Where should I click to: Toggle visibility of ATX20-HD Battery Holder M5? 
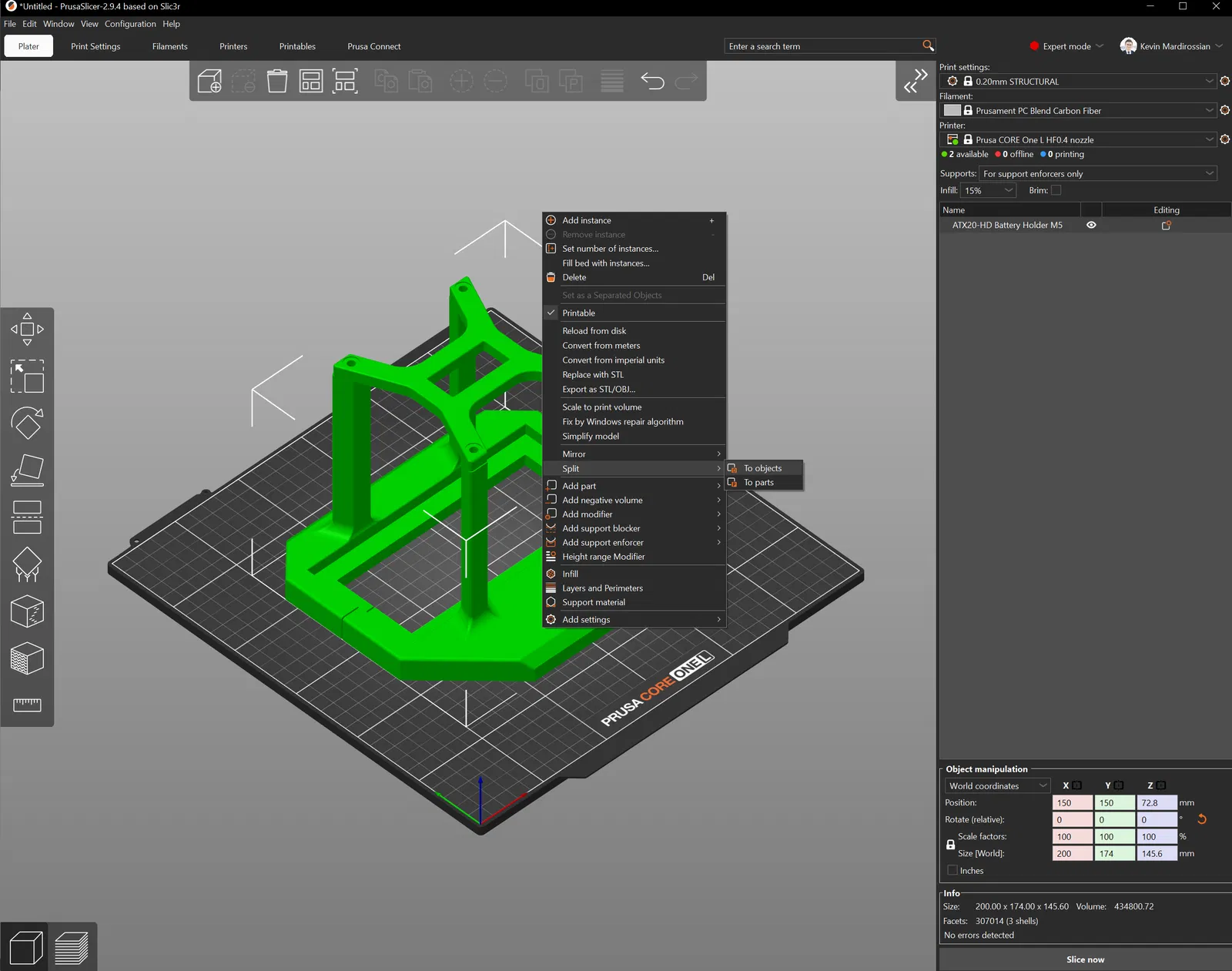1091,226
